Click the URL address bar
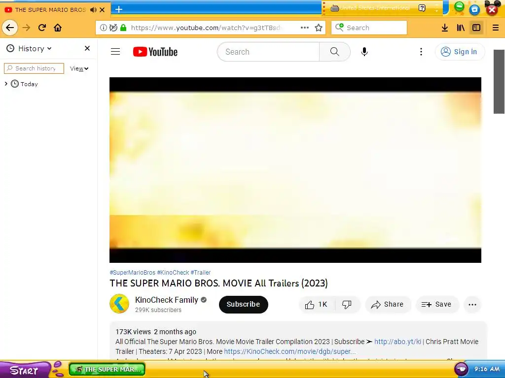 coord(206,28)
